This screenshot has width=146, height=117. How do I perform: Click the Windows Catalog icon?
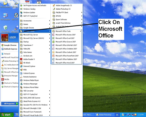point(21,9)
